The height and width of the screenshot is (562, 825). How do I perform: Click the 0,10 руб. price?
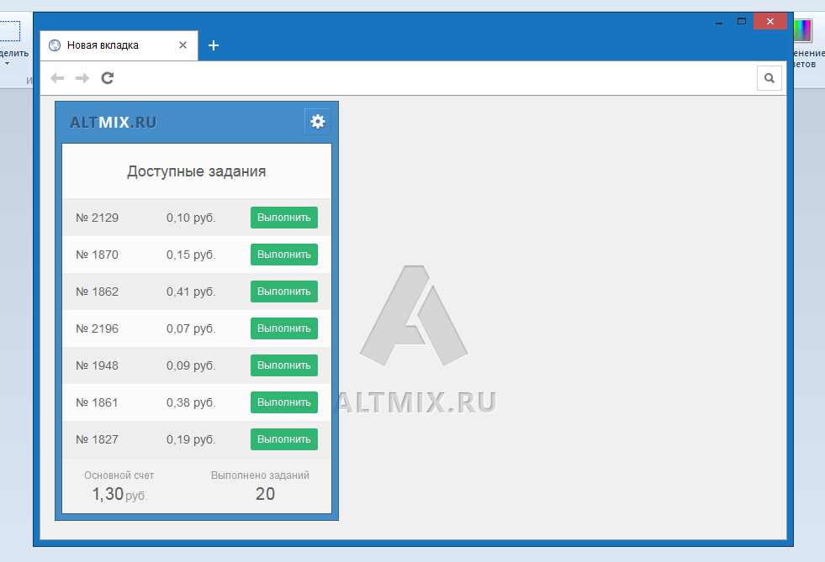pyautogui.click(x=191, y=218)
